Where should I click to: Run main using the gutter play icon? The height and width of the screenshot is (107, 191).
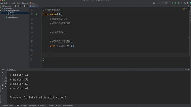[x=36, y=14]
